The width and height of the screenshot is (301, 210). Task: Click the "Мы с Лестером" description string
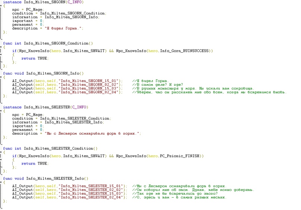coord(93,134)
